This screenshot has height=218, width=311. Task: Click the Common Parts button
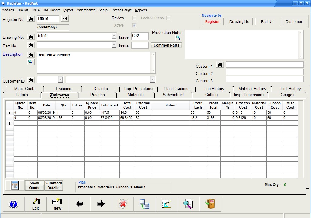166,45
